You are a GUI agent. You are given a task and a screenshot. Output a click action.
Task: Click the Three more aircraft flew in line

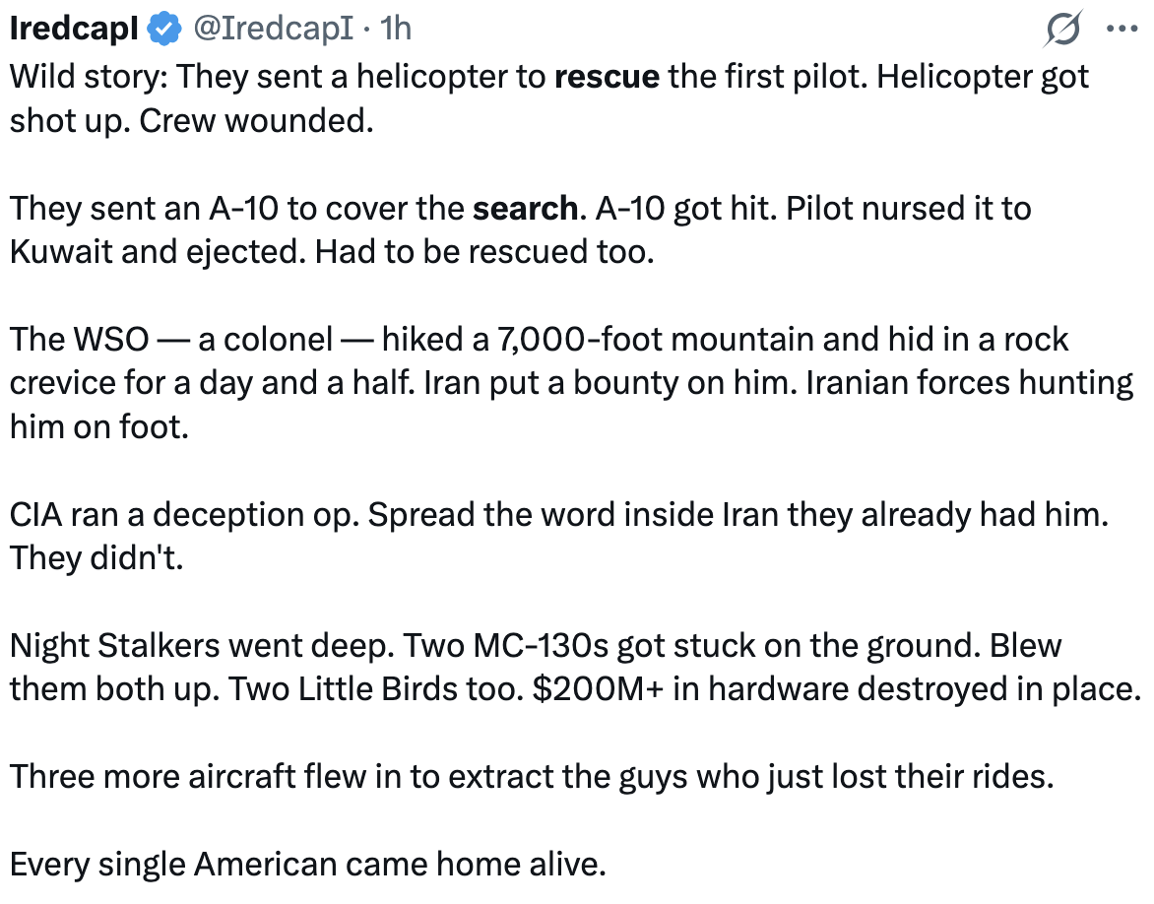point(532,777)
